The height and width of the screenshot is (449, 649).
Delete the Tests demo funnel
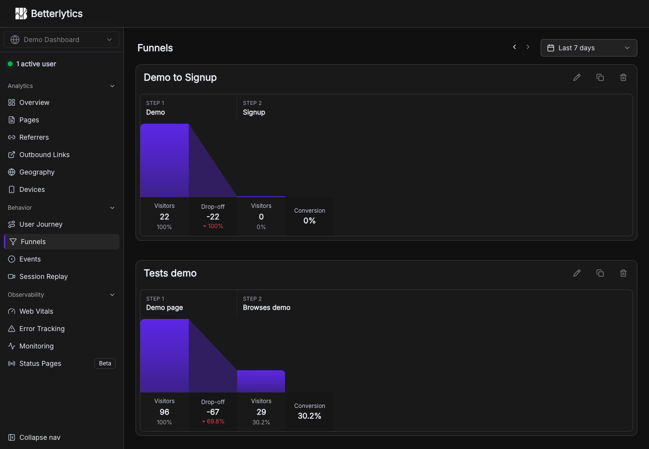(x=623, y=273)
